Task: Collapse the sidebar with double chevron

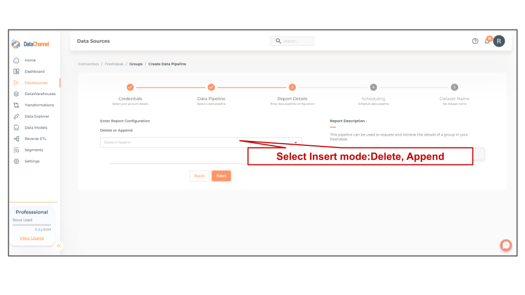Action: [x=59, y=246]
